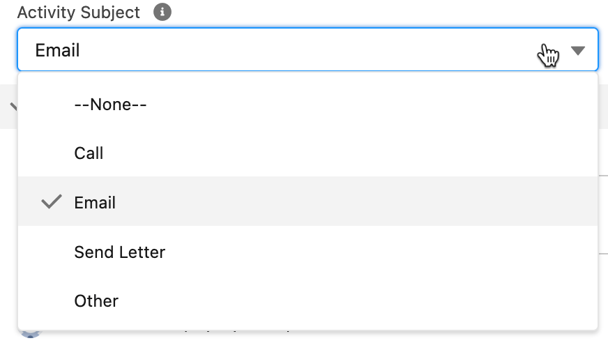Show help for Activity Subject

click(162, 13)
